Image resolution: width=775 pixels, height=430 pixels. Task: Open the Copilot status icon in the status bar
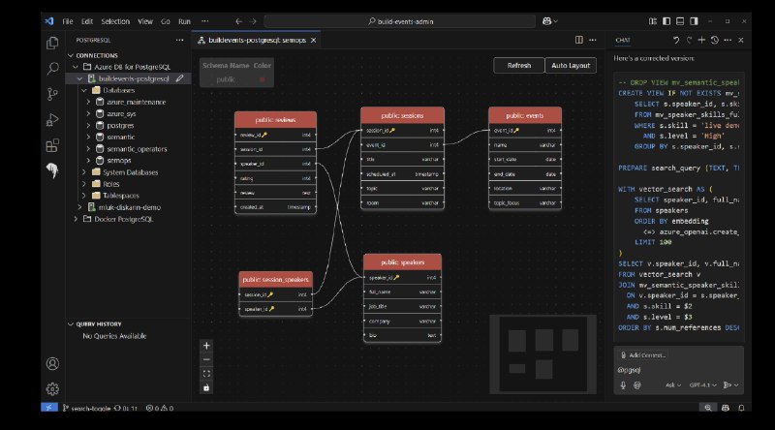(x=725, y=408)
